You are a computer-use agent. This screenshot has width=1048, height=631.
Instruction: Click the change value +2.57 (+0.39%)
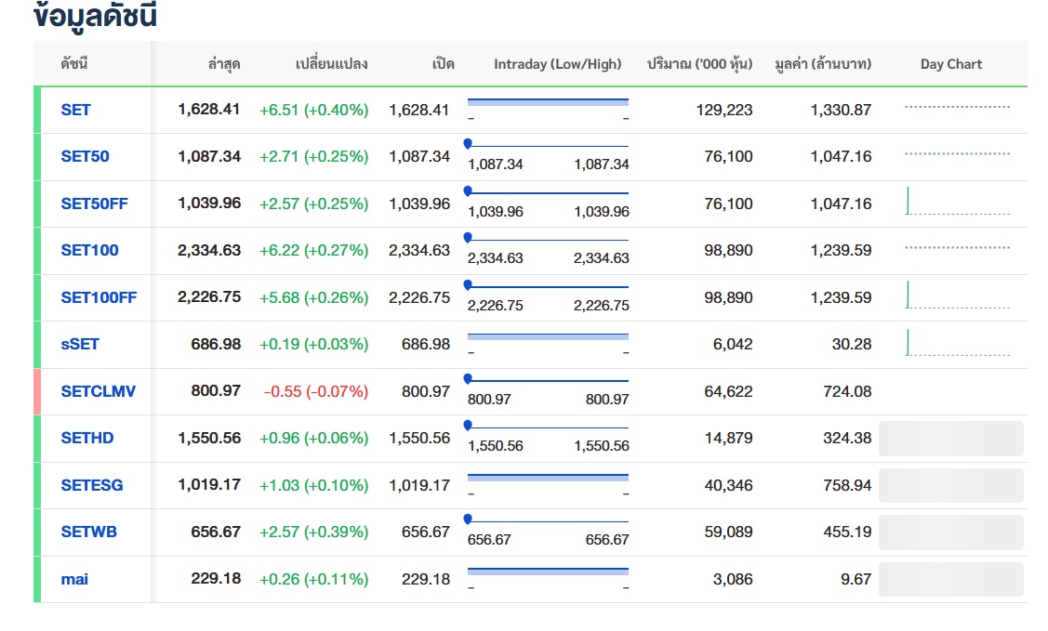[x=314, y=532]
